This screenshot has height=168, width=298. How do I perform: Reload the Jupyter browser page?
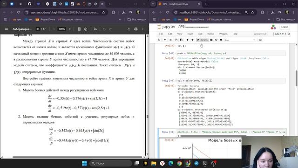pos(167,12)
